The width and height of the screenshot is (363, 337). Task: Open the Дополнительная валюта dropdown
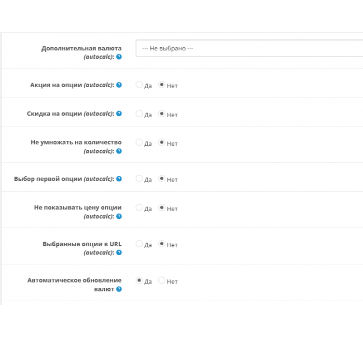point(249,48)
